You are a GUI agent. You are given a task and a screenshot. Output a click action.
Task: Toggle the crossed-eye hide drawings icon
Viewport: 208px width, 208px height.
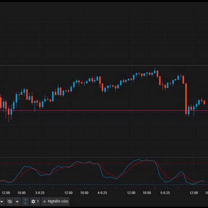click(10, 201)
